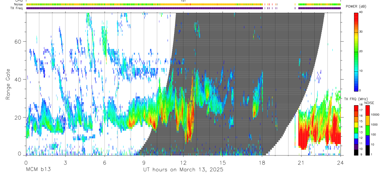Image resolution: width=383 pixels, height=176 pixels.
Task: Click the 'Noise' row label at top
Action: (18, 4)
